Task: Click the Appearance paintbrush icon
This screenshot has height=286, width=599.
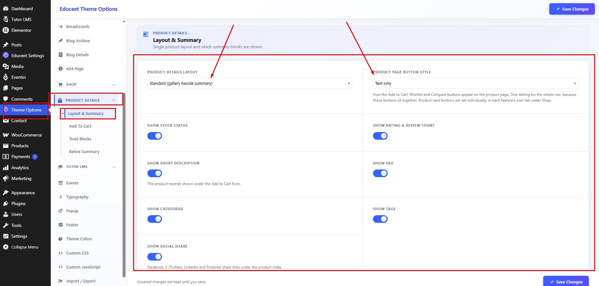Action: pyautogui.click(x=6, y=193)
